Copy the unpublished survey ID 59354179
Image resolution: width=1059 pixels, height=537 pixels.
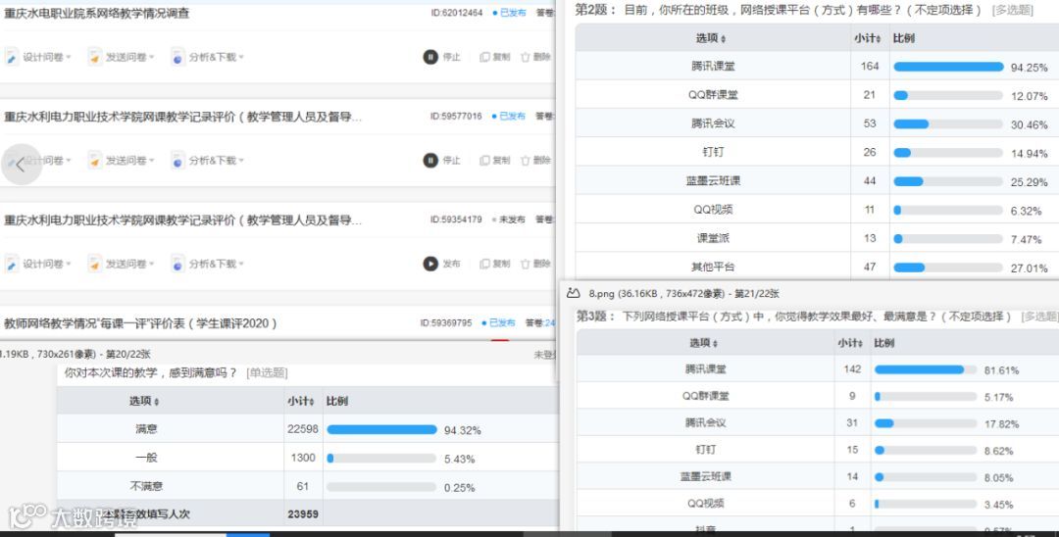(495, 264)
